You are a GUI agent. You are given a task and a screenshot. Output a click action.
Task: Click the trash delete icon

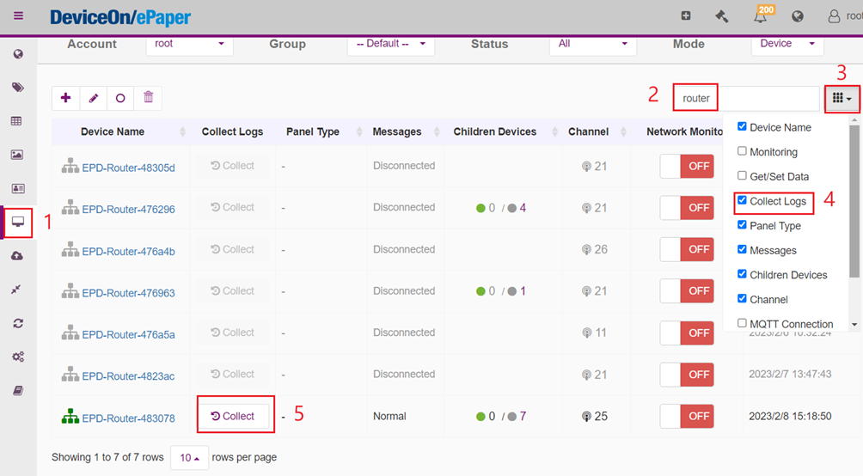tap(148, 98)
